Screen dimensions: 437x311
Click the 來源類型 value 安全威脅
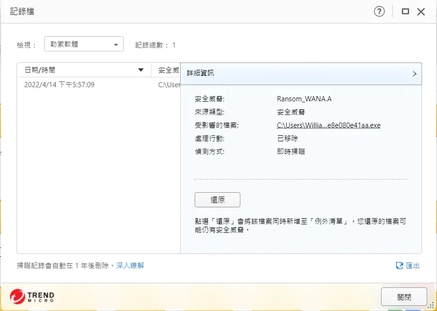(x=291, y=112)
